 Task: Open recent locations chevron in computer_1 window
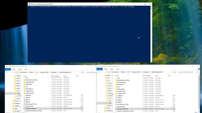pyautogui.click(x=12, y=73)
